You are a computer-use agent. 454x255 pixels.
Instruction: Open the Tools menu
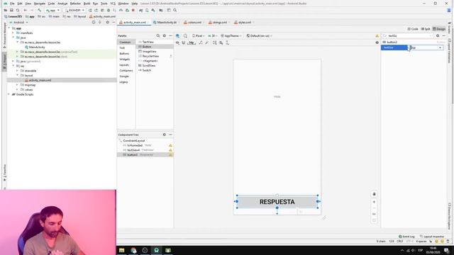click(104, 4)
